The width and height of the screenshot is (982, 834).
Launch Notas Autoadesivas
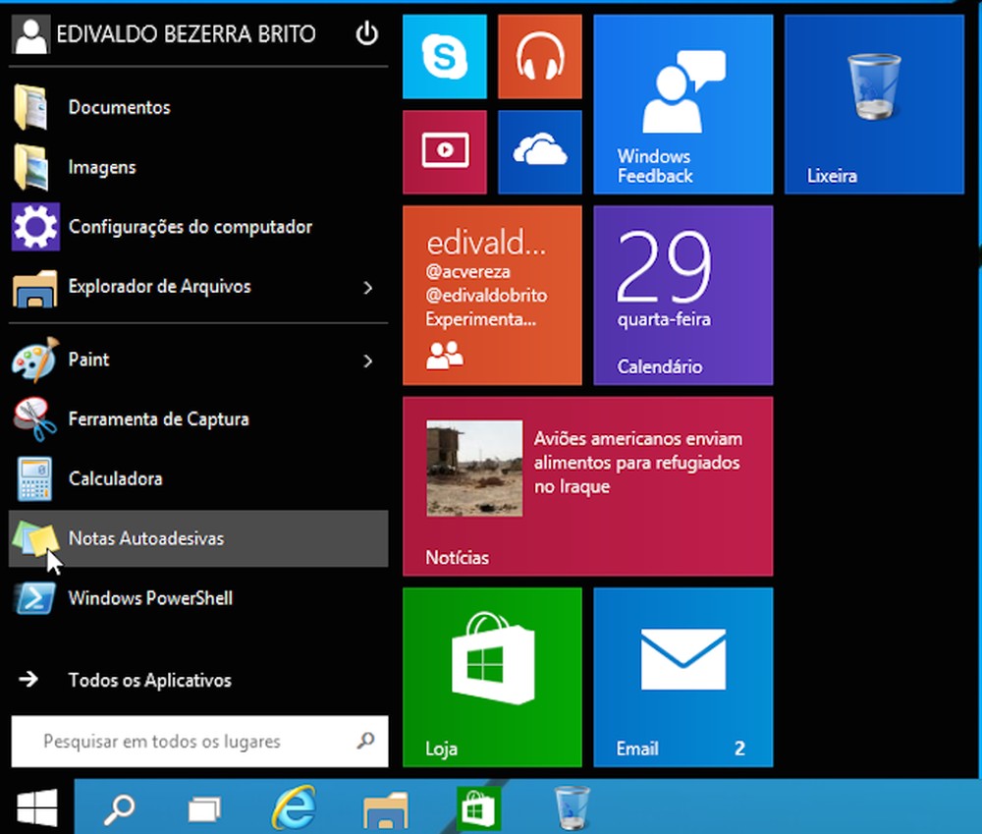(198, 539)
